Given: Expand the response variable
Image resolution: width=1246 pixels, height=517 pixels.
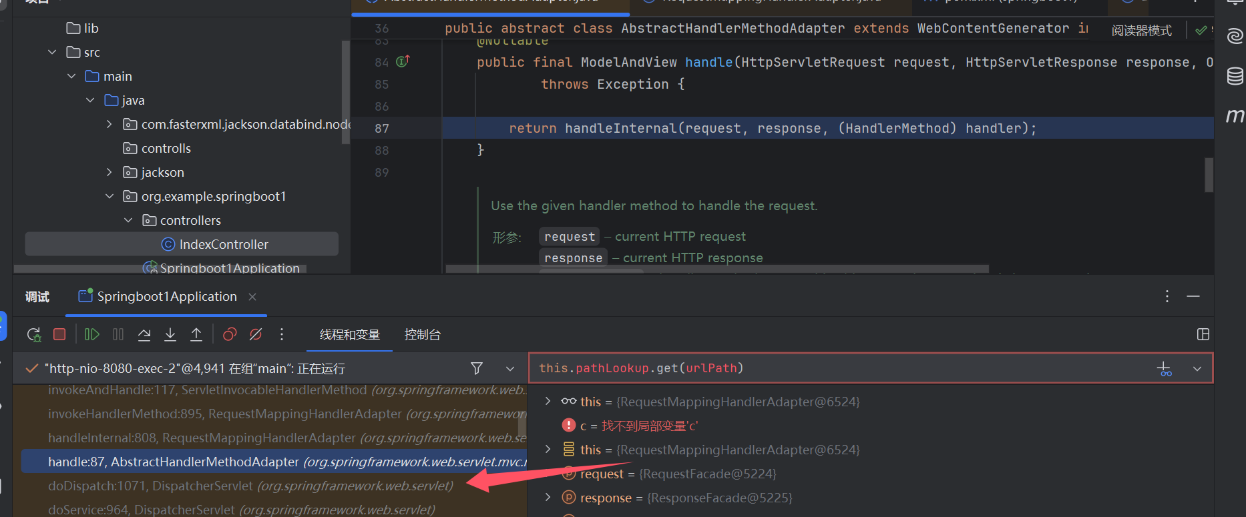Looking at the screenshot, I should pyautogui.click(x=548, y=498).
